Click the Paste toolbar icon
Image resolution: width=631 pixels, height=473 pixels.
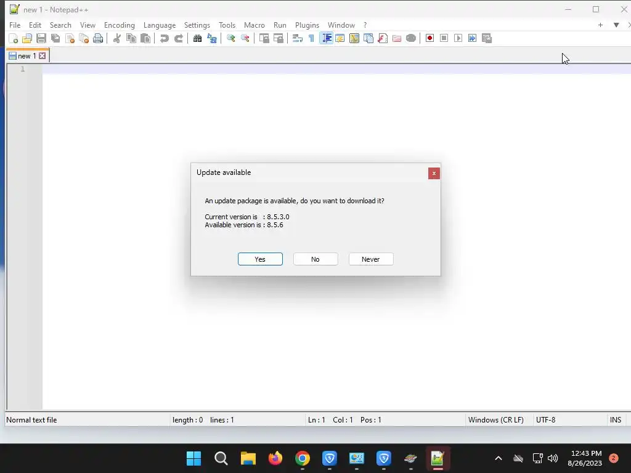click(145, 38)
